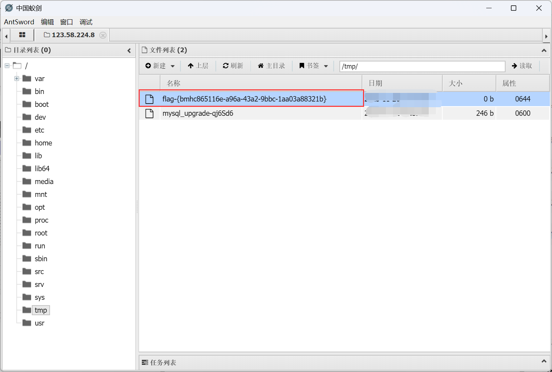Image resolution: width=552 pixels, height=372 pixels.
Task: Click the 0644 attribute cell
Action: click(523, 99)
